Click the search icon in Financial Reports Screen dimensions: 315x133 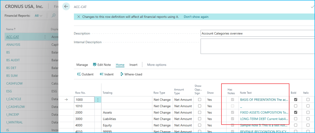pyautogui.click(x=54, y=16)
